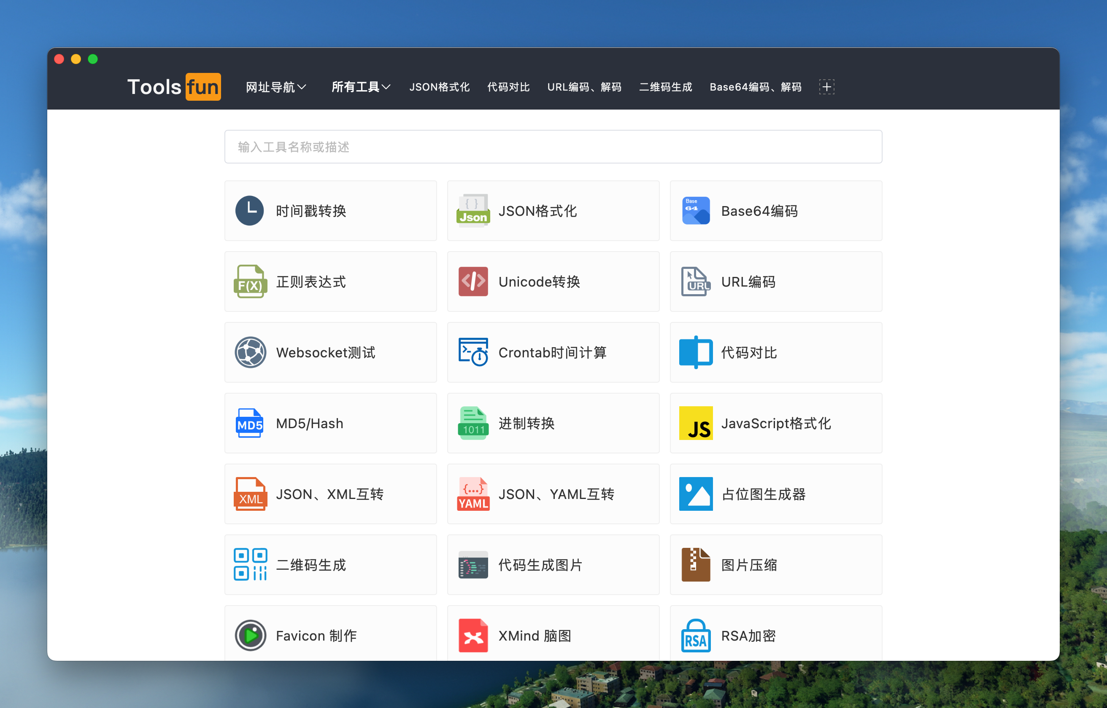Click 代码对比 in the top navigation
Image resolution: width=1107 pixels, height=708 pixels.
pyautogui.click(x=508, y=87)
